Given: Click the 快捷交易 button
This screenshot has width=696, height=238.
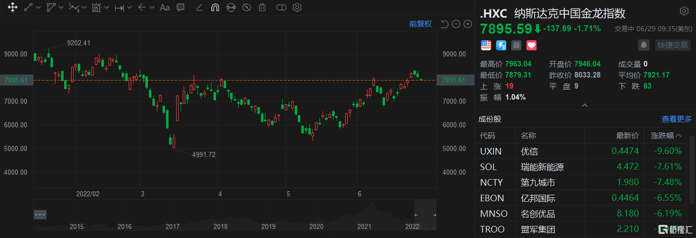Looking at the screenshot, I should click(672, 45).
